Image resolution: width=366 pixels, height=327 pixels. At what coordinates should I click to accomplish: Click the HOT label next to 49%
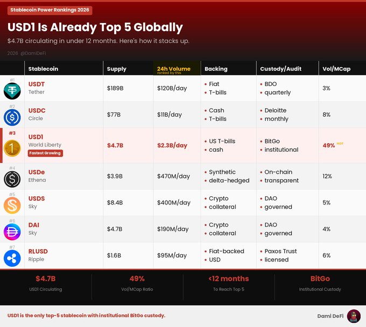coord(340,144)
